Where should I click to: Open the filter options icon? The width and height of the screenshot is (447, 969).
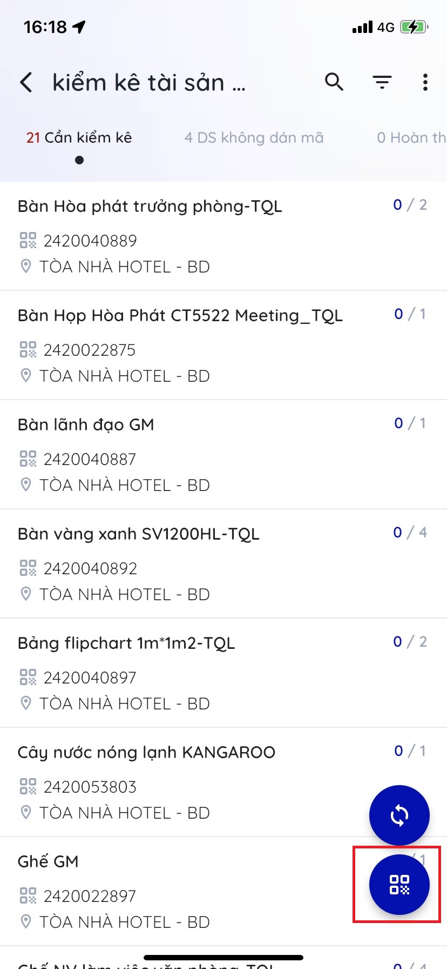tap(382, 82)
